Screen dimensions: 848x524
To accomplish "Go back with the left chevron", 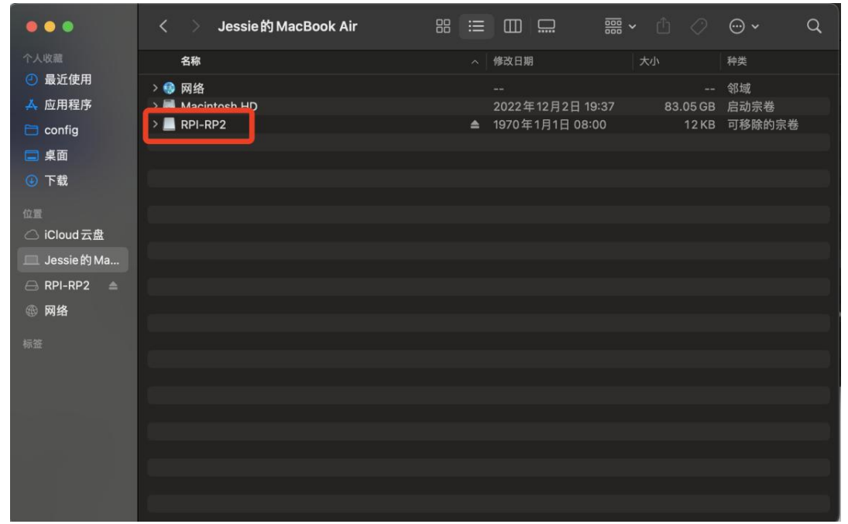I will [163, 27].
